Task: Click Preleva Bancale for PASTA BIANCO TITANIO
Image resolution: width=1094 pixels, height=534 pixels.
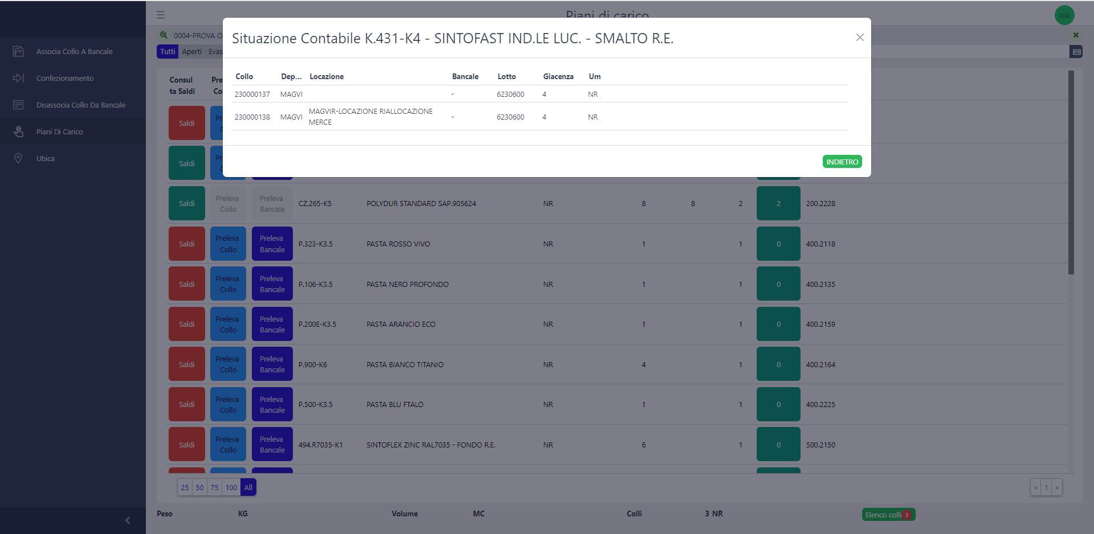Action: (272, 364)
